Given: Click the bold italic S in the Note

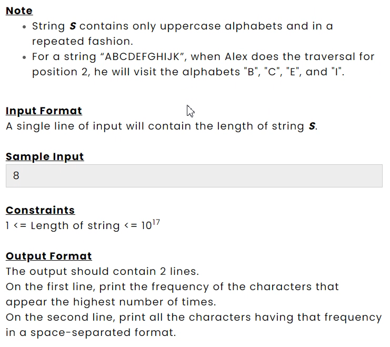Looking at the screenshot, I should coord(73,26).
